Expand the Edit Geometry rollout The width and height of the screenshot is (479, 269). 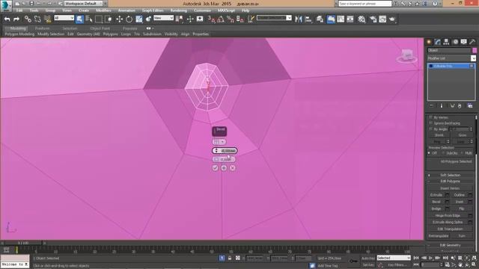tap(451, 245)
